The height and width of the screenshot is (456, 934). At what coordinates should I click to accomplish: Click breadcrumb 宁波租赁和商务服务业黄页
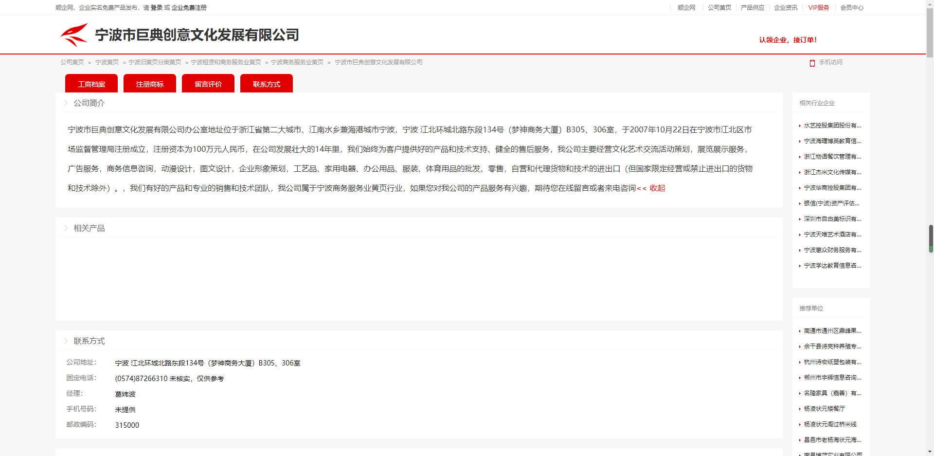pos(226,62)
